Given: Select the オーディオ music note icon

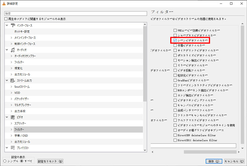Looking at the screenshot, I should [13, 50].
